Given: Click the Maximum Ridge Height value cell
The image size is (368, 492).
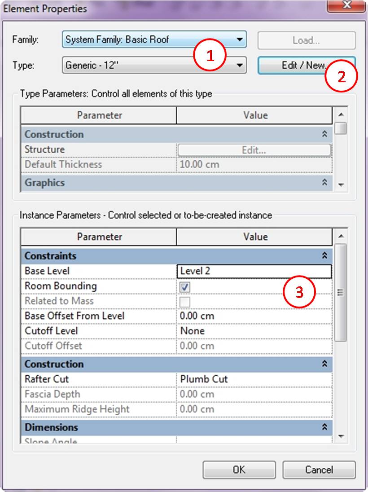Looking at the screenshot, I should (x=254, y=409).
